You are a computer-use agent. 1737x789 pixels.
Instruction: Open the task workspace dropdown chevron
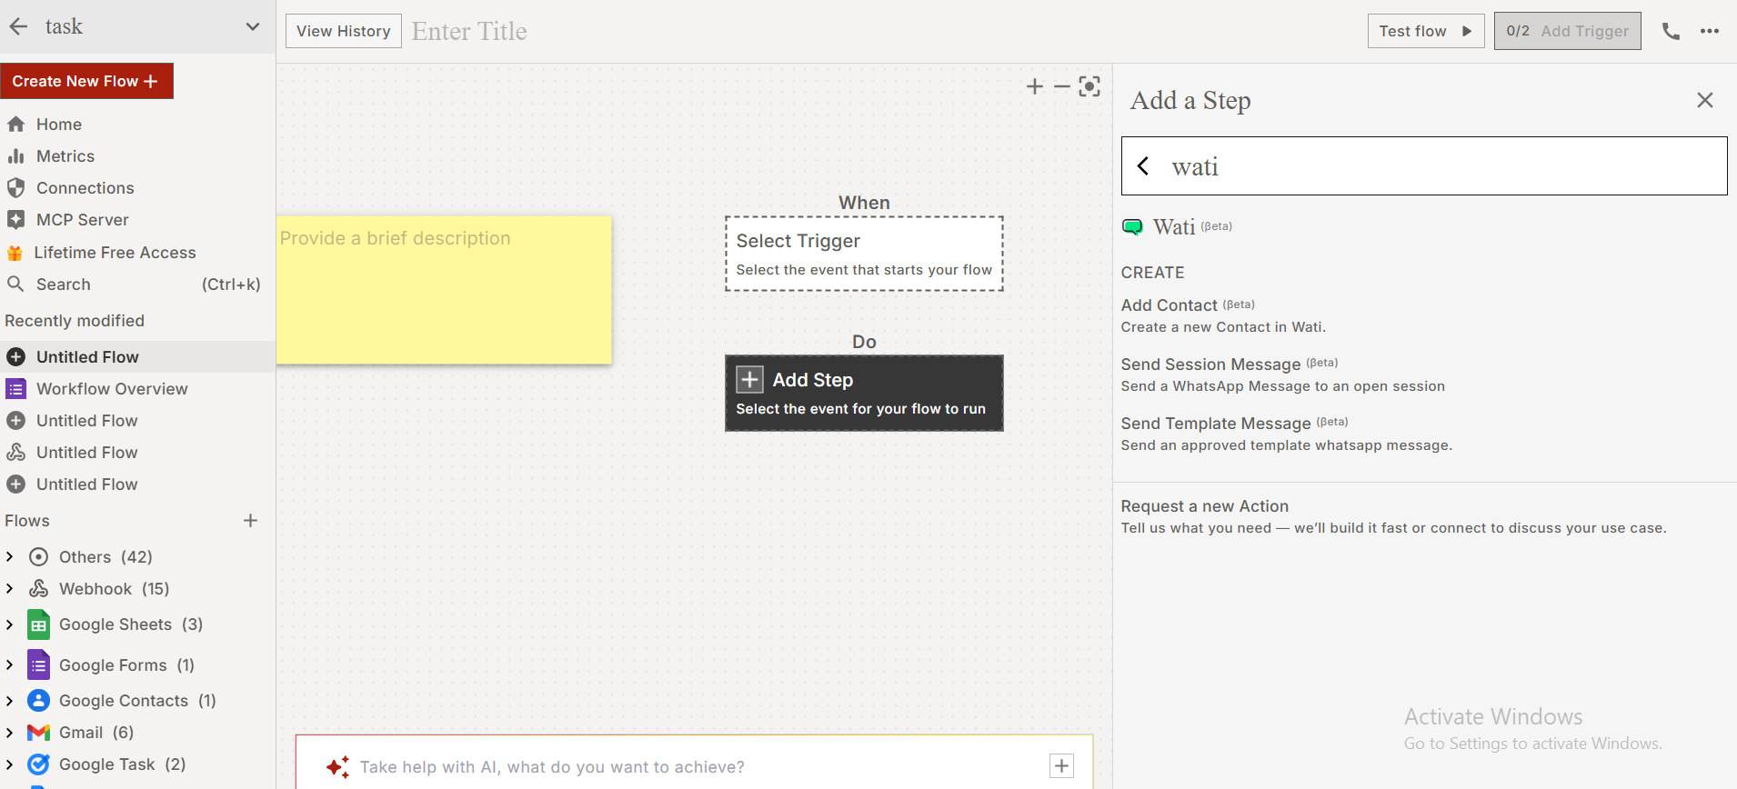(252, 27)
